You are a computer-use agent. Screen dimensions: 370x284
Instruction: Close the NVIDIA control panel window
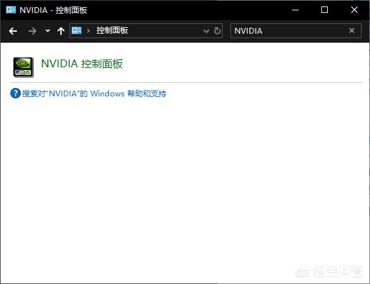pos(354,10)
